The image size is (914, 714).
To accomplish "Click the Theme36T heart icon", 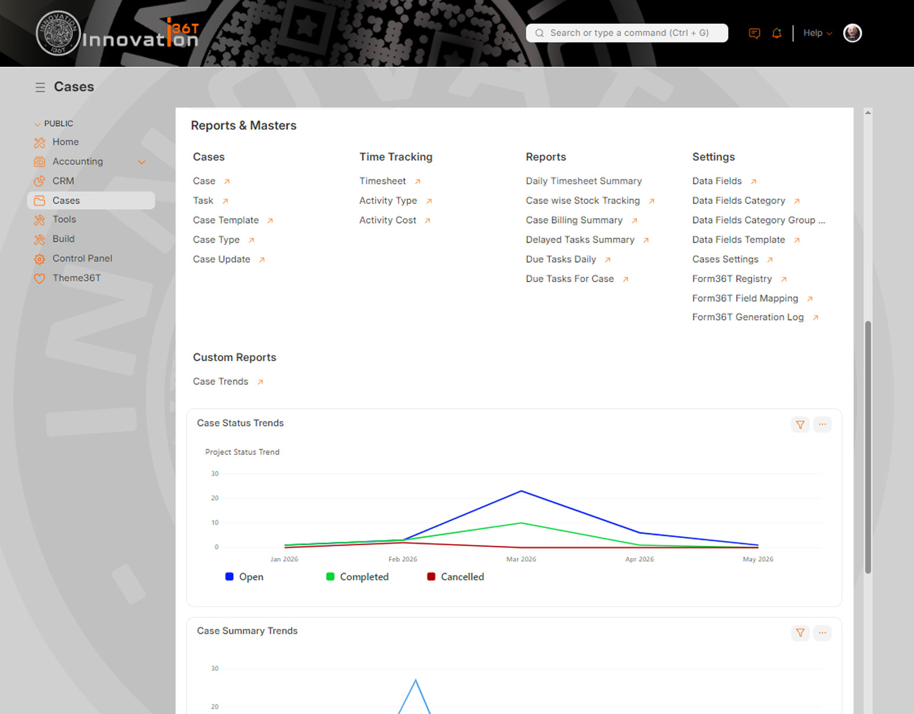I will [x=40, y=278].
